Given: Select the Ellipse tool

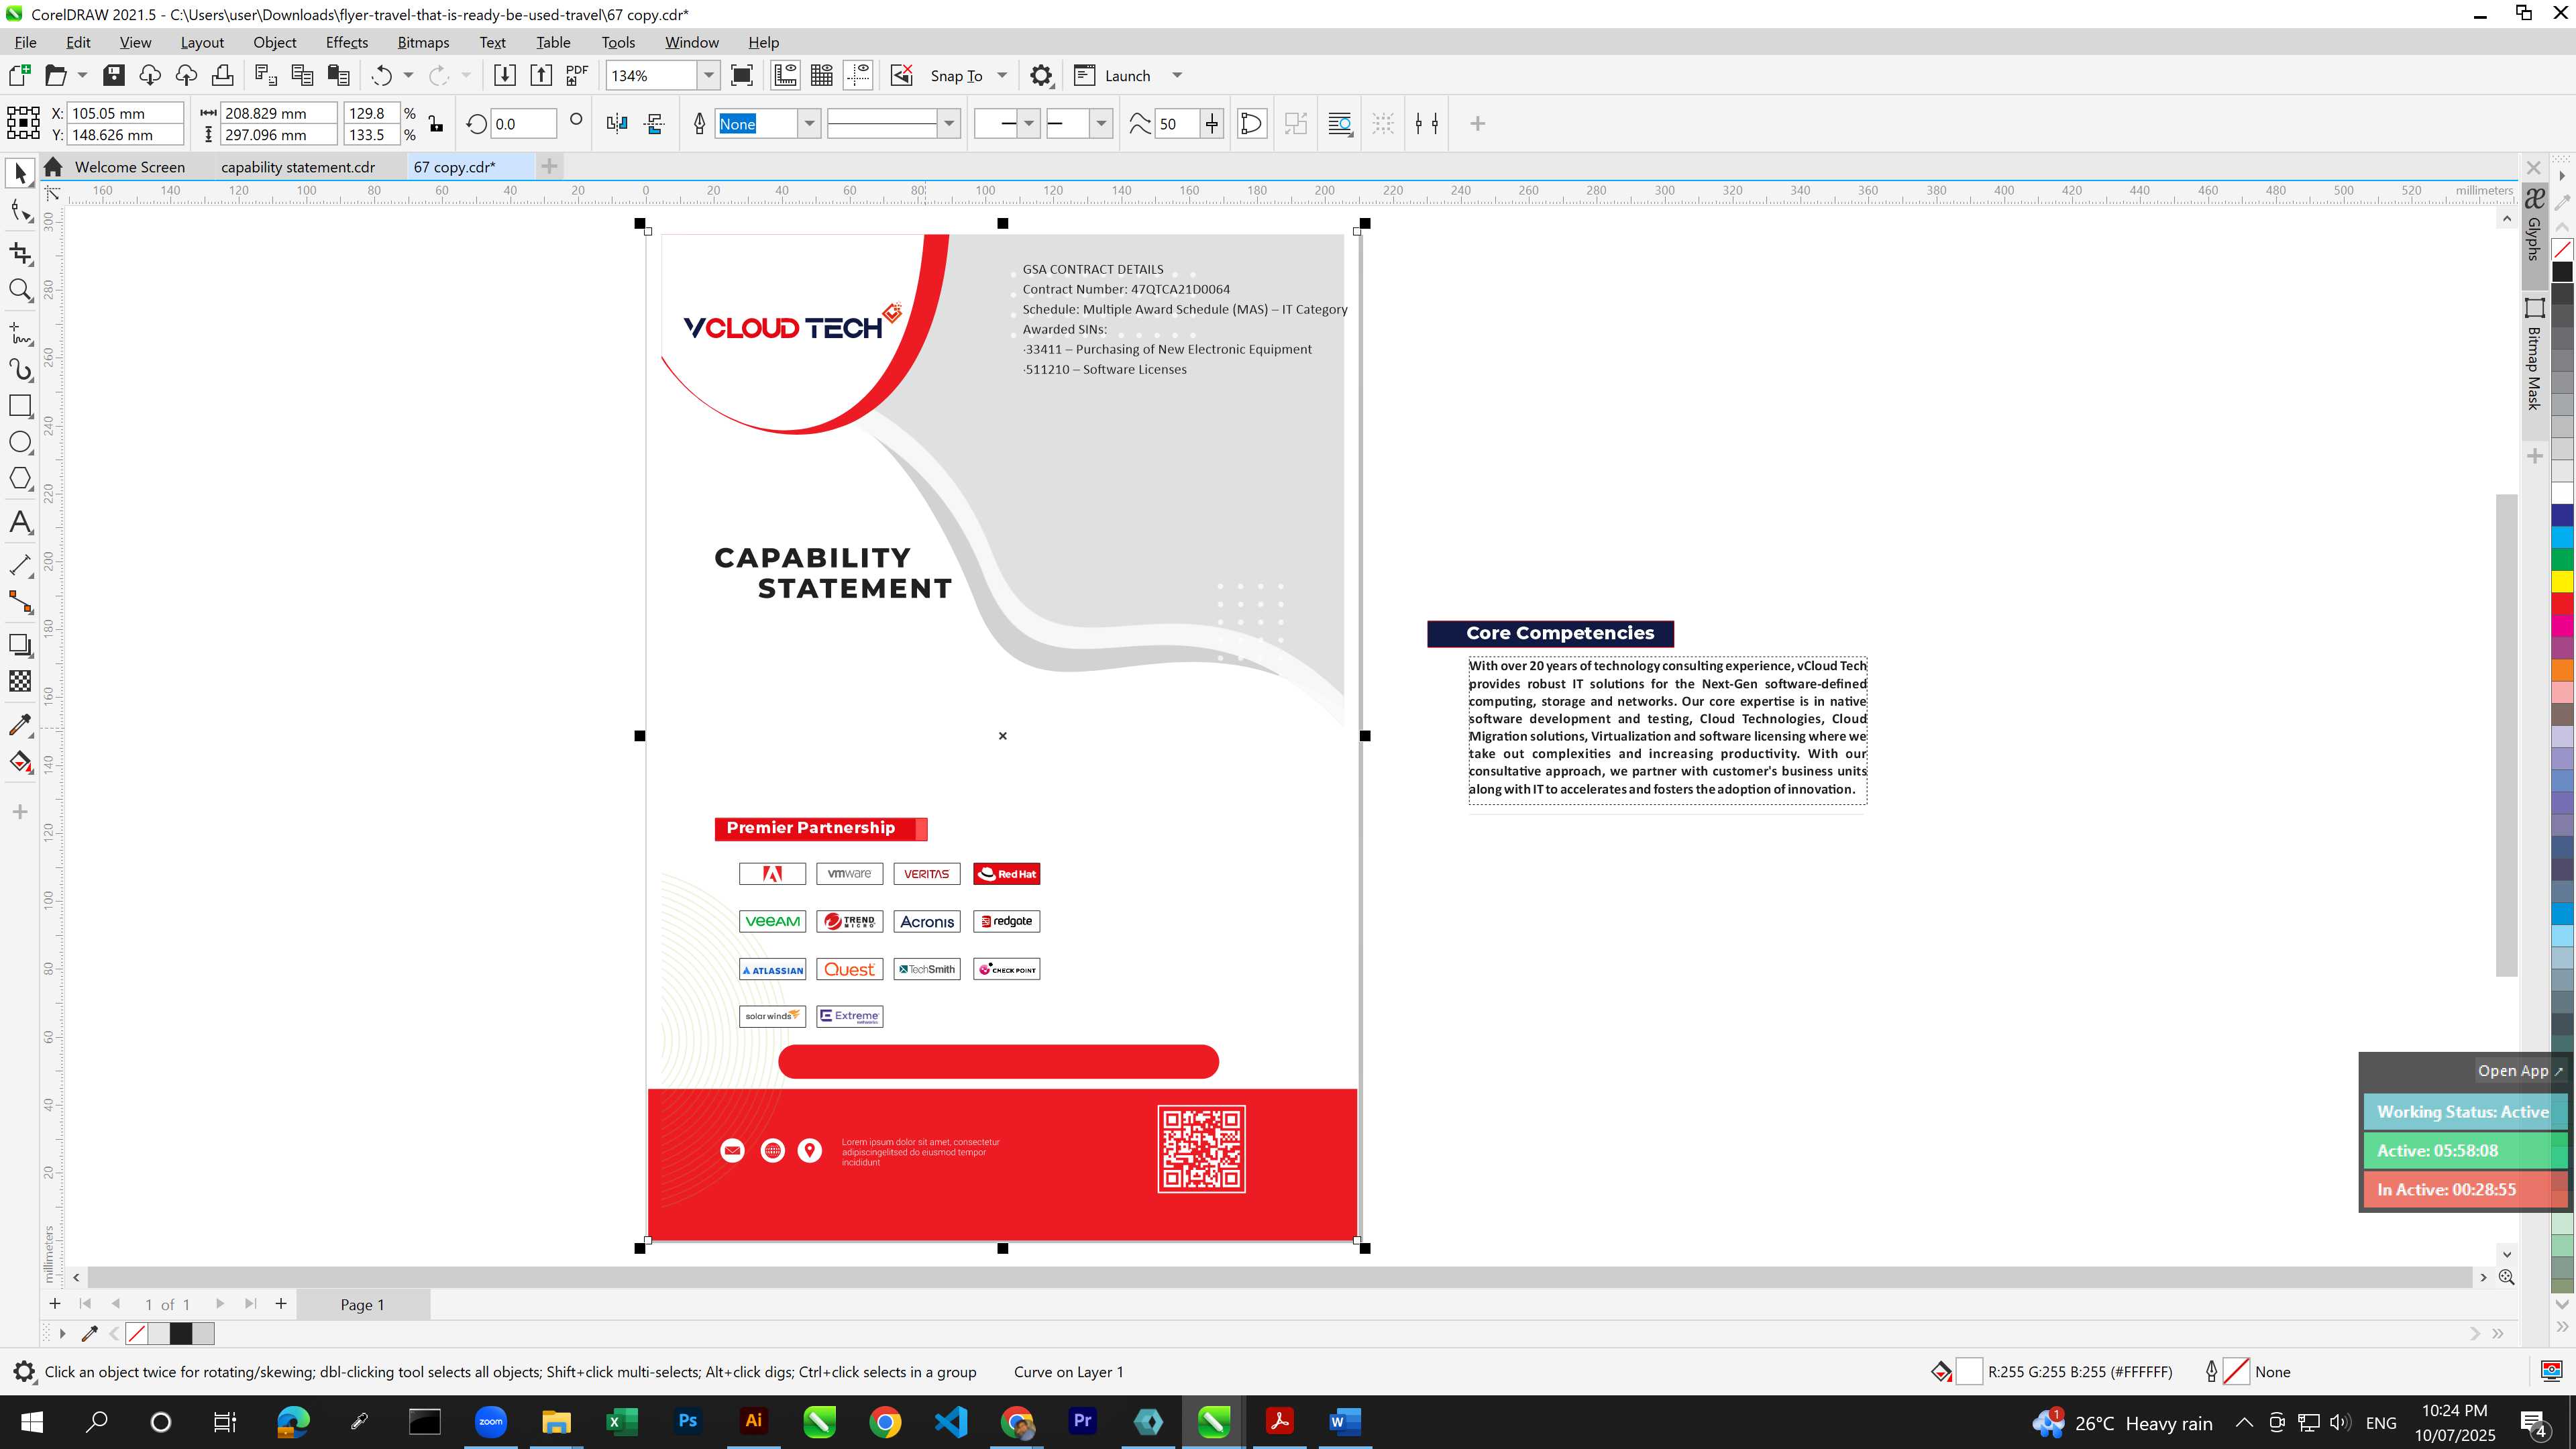Looking at the screenshot, I should tap(20, 442).
